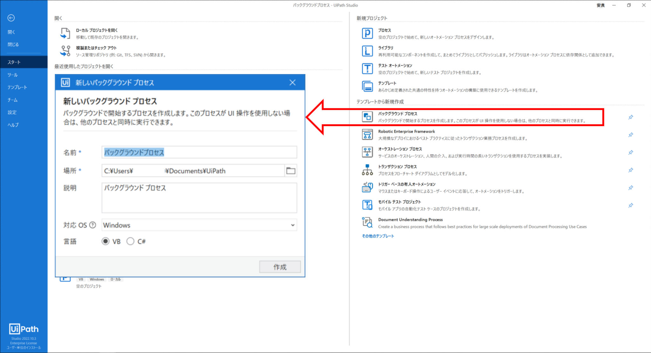Click the user name 安良 in title bar
Image resolution: width=651 pixels, height=353 pixels.
coord(600,5)
